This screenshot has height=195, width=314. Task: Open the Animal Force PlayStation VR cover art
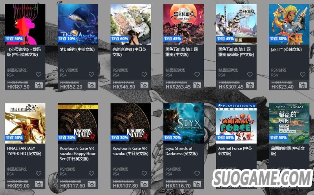(x=236, y=123)
